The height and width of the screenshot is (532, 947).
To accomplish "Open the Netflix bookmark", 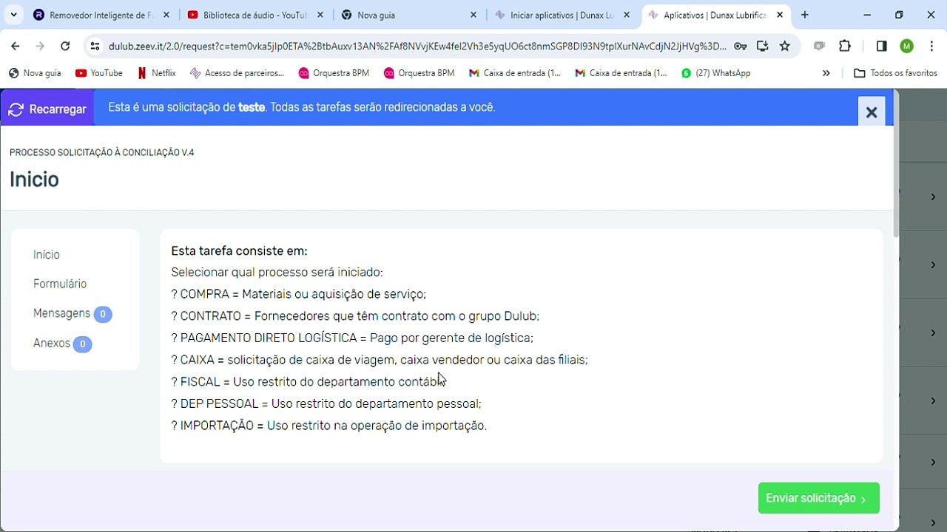I will (x=156, y=73).
